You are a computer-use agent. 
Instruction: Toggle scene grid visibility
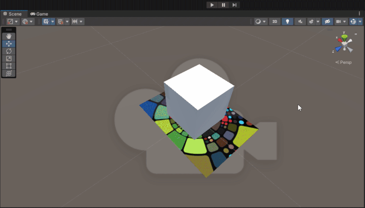point(46,21)
